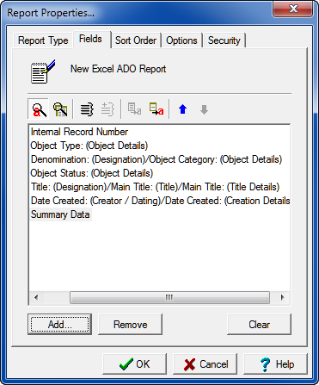Click the horizontal scrollbar thumb
The image size is (319, 385).
pos(169,297)
